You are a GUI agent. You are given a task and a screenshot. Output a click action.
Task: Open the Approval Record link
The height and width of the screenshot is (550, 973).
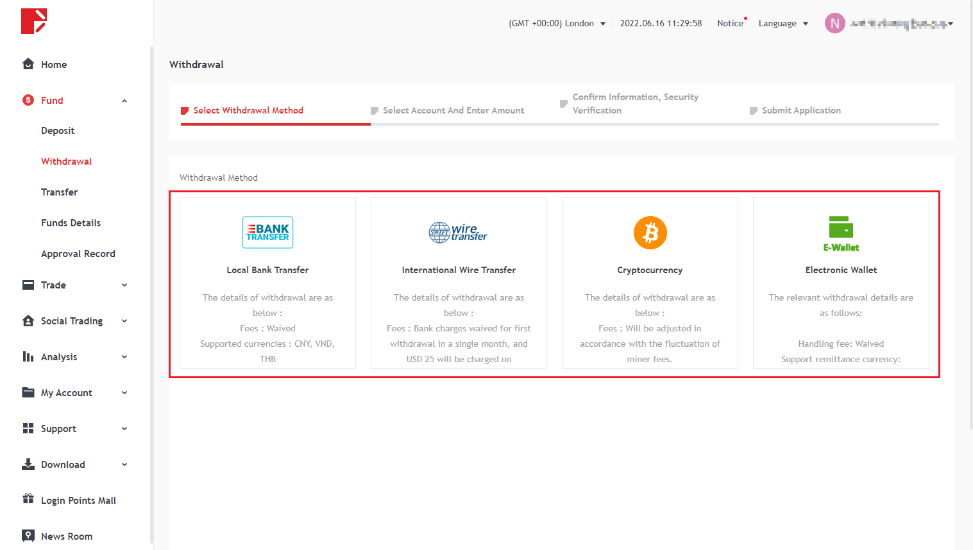click(78, 254)
